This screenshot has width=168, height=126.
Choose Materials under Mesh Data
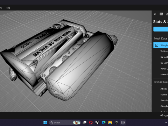(x=164, y=75)
